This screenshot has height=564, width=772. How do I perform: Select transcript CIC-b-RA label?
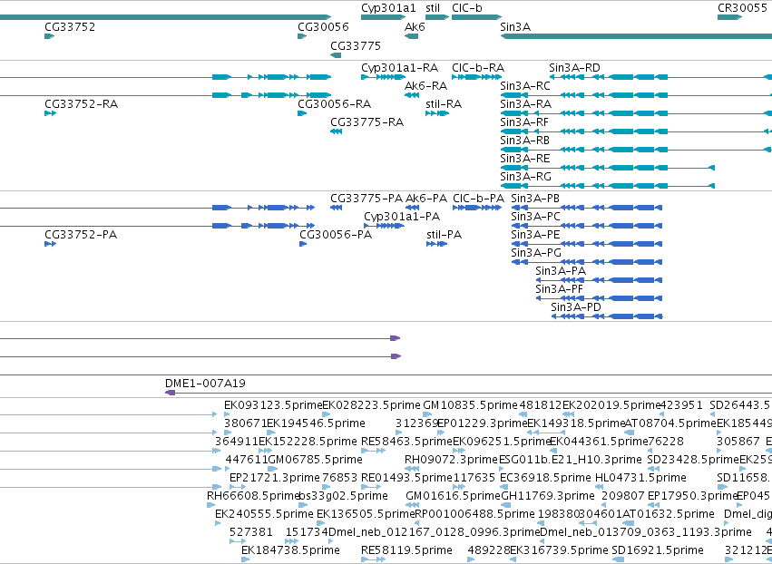click(x=478, y=68)
